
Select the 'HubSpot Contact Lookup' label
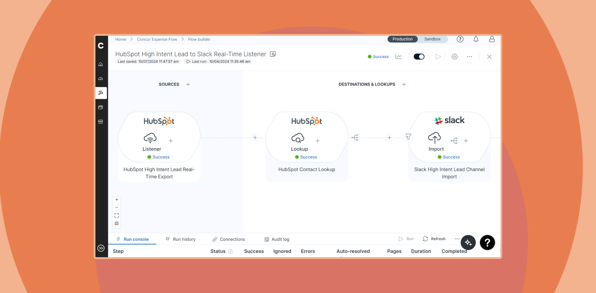tap(307, 170)
